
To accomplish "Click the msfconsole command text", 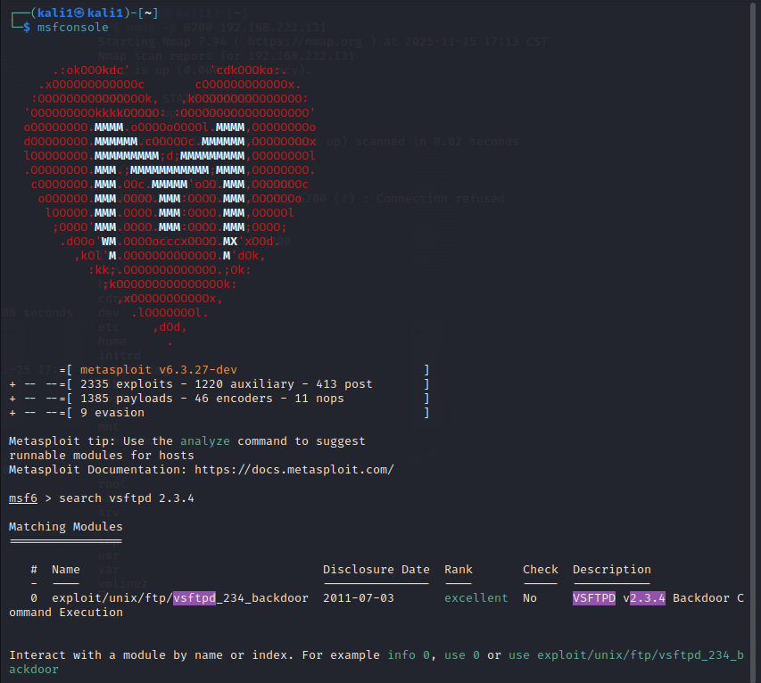I will [72, 28].
